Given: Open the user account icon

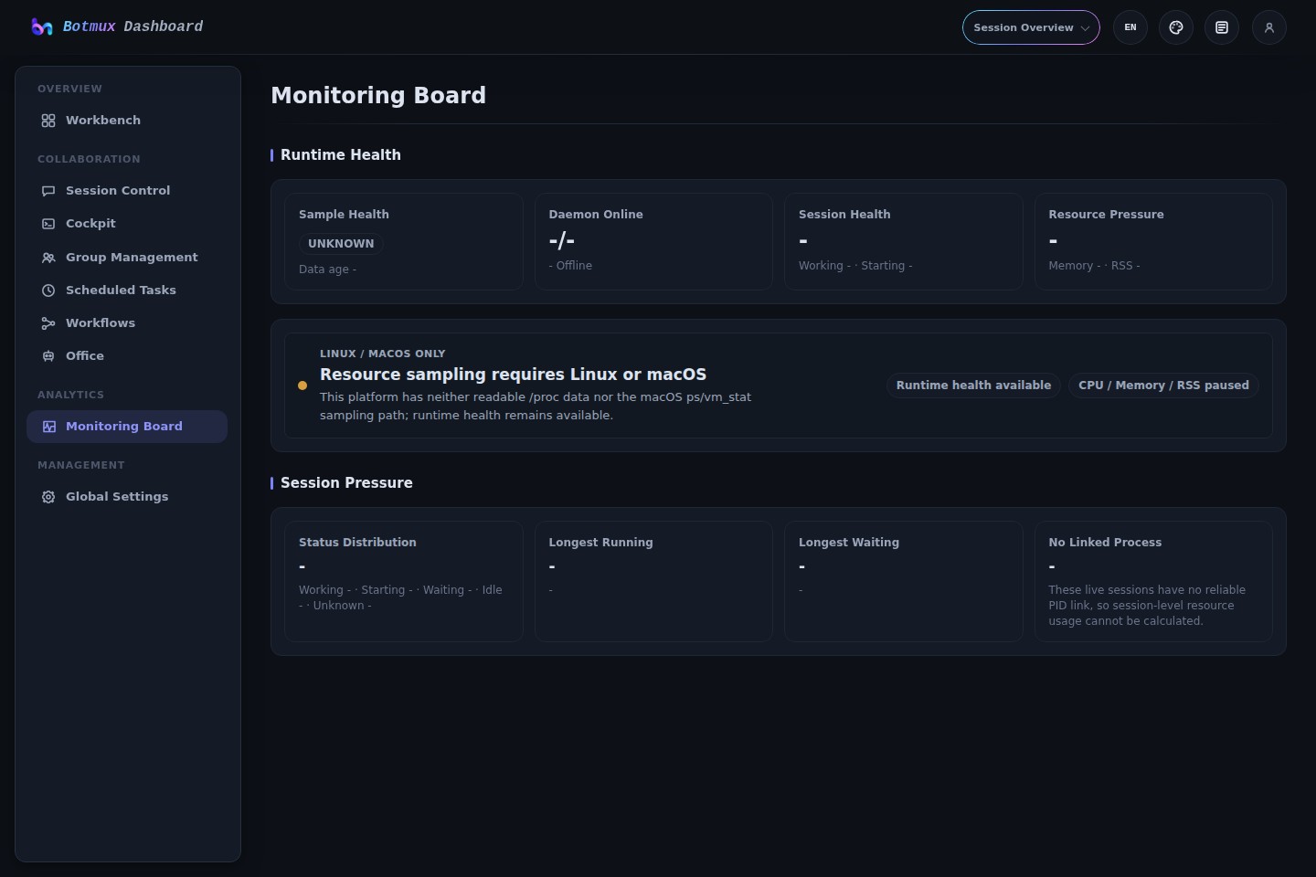Looking at the screenshot, I should [x=1269, y=27].
